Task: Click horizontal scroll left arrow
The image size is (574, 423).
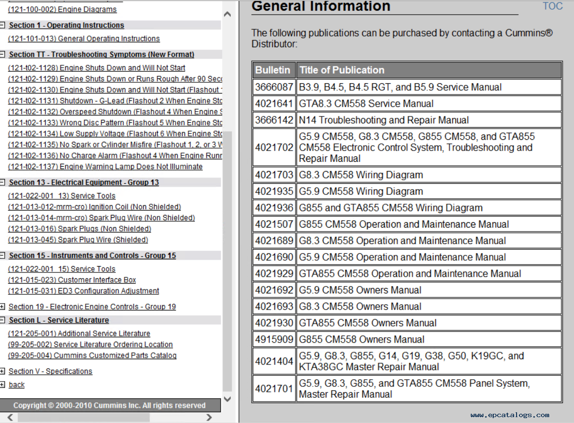Action: pyautogui.click(x=10, y=418)
